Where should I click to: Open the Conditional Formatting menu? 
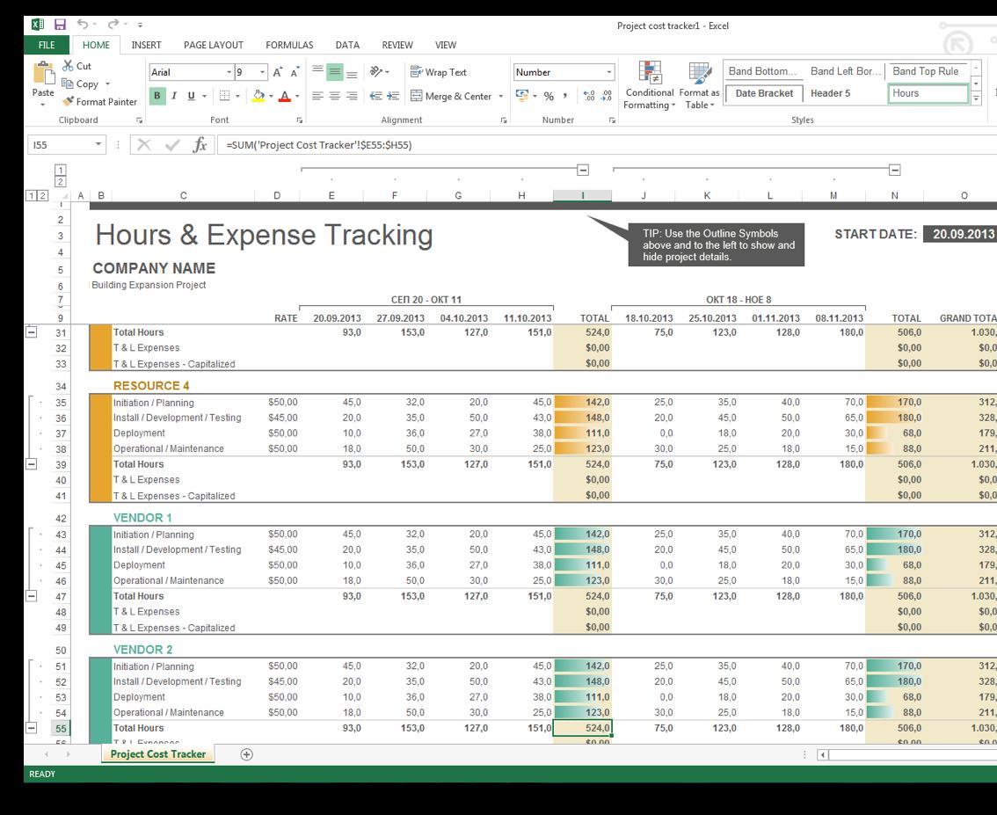[x=649, y=86]
